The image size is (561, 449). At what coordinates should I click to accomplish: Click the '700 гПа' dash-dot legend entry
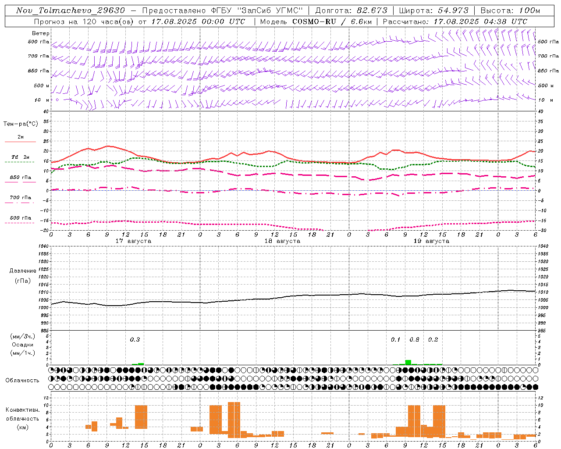tap(20, 200)
